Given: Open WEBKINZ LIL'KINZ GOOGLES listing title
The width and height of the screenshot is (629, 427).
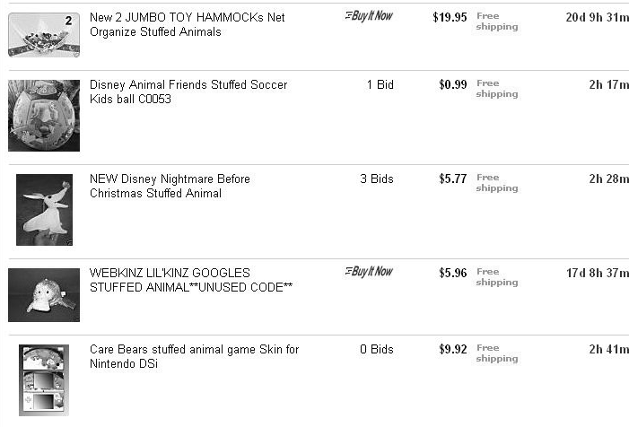Looking at the screenshot, I should coord(191,280).
